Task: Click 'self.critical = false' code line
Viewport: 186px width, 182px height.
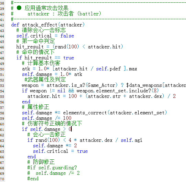Action: 45,36
